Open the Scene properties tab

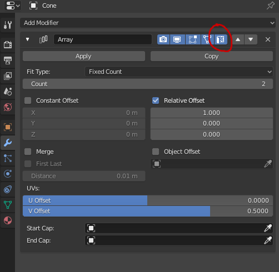[8, 91]
